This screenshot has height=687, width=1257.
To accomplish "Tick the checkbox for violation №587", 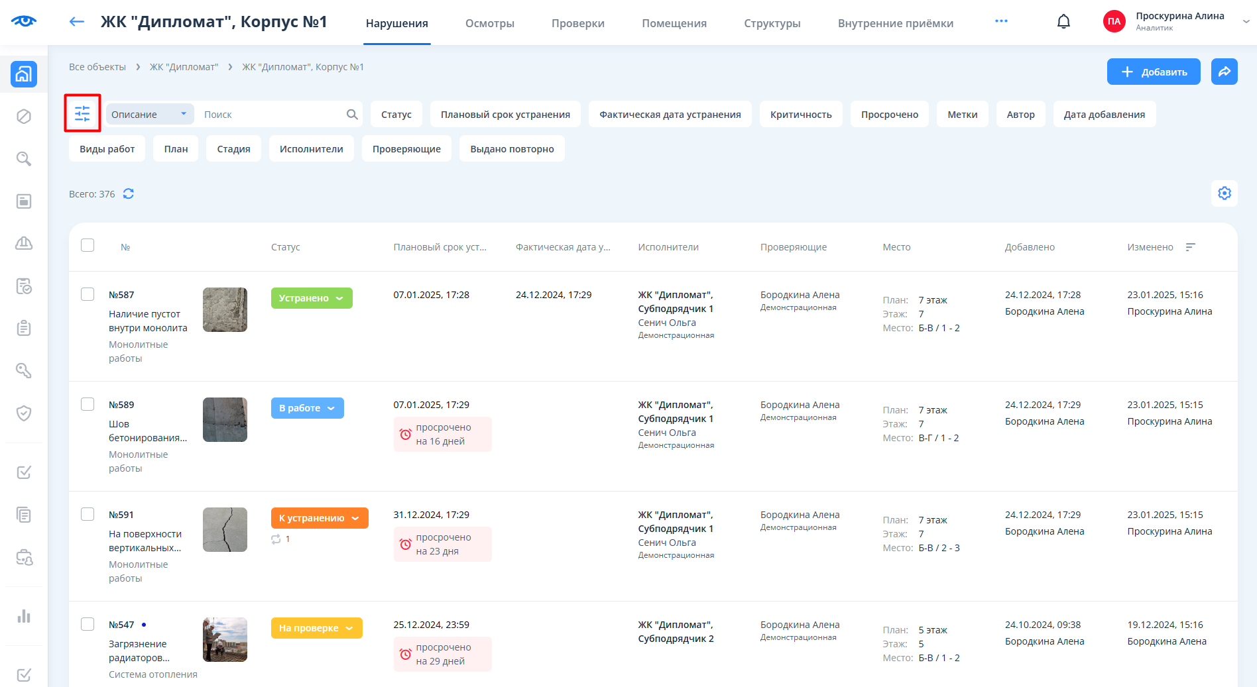I will coord(88,294).
